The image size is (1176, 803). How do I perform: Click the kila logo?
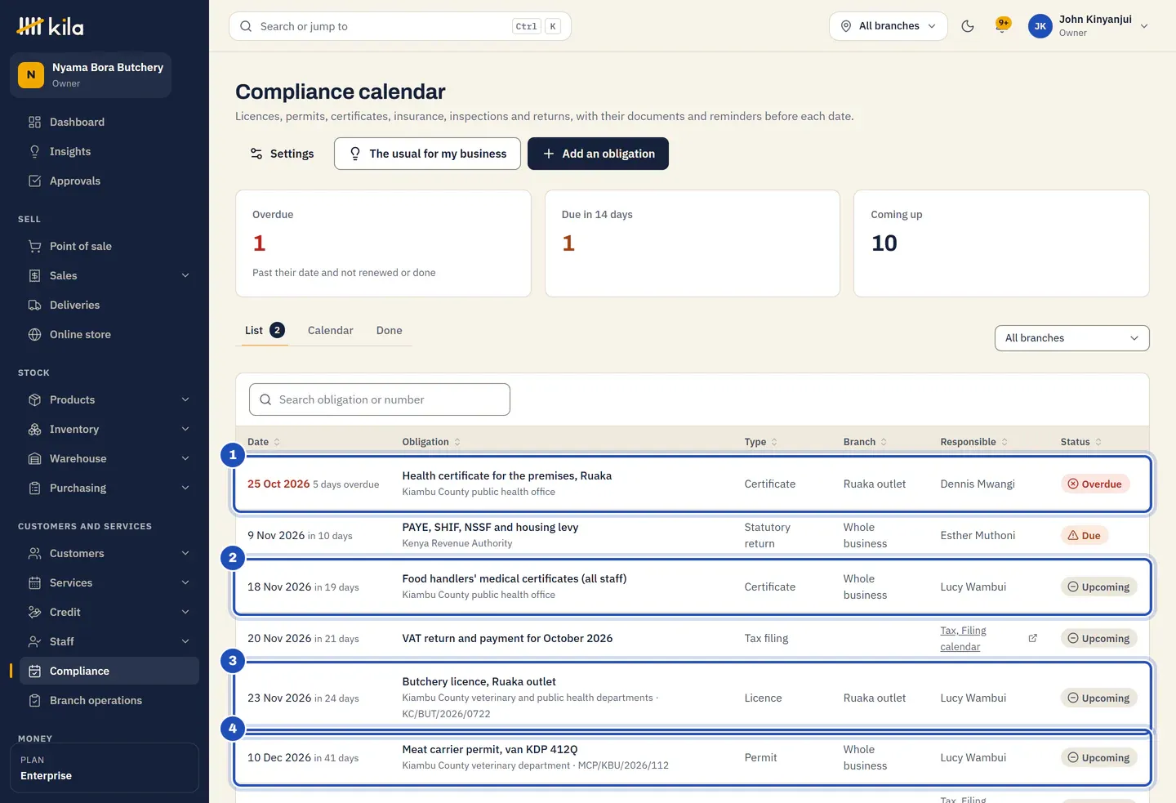coord(51,27)
